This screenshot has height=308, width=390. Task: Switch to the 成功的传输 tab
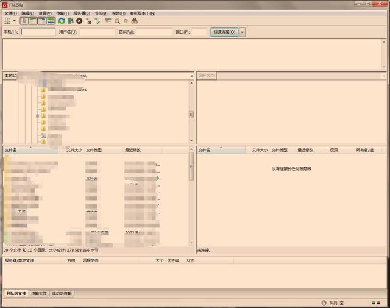click(x=62, y=293)
